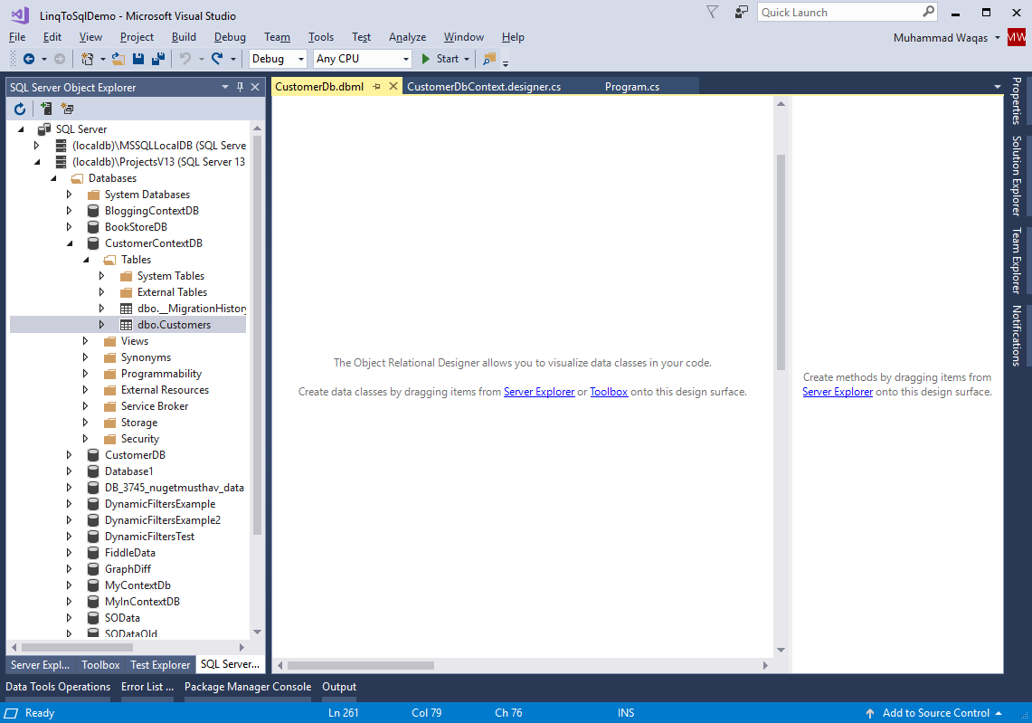Click the Navigate Forward toolbar icon

click(59, 59)
